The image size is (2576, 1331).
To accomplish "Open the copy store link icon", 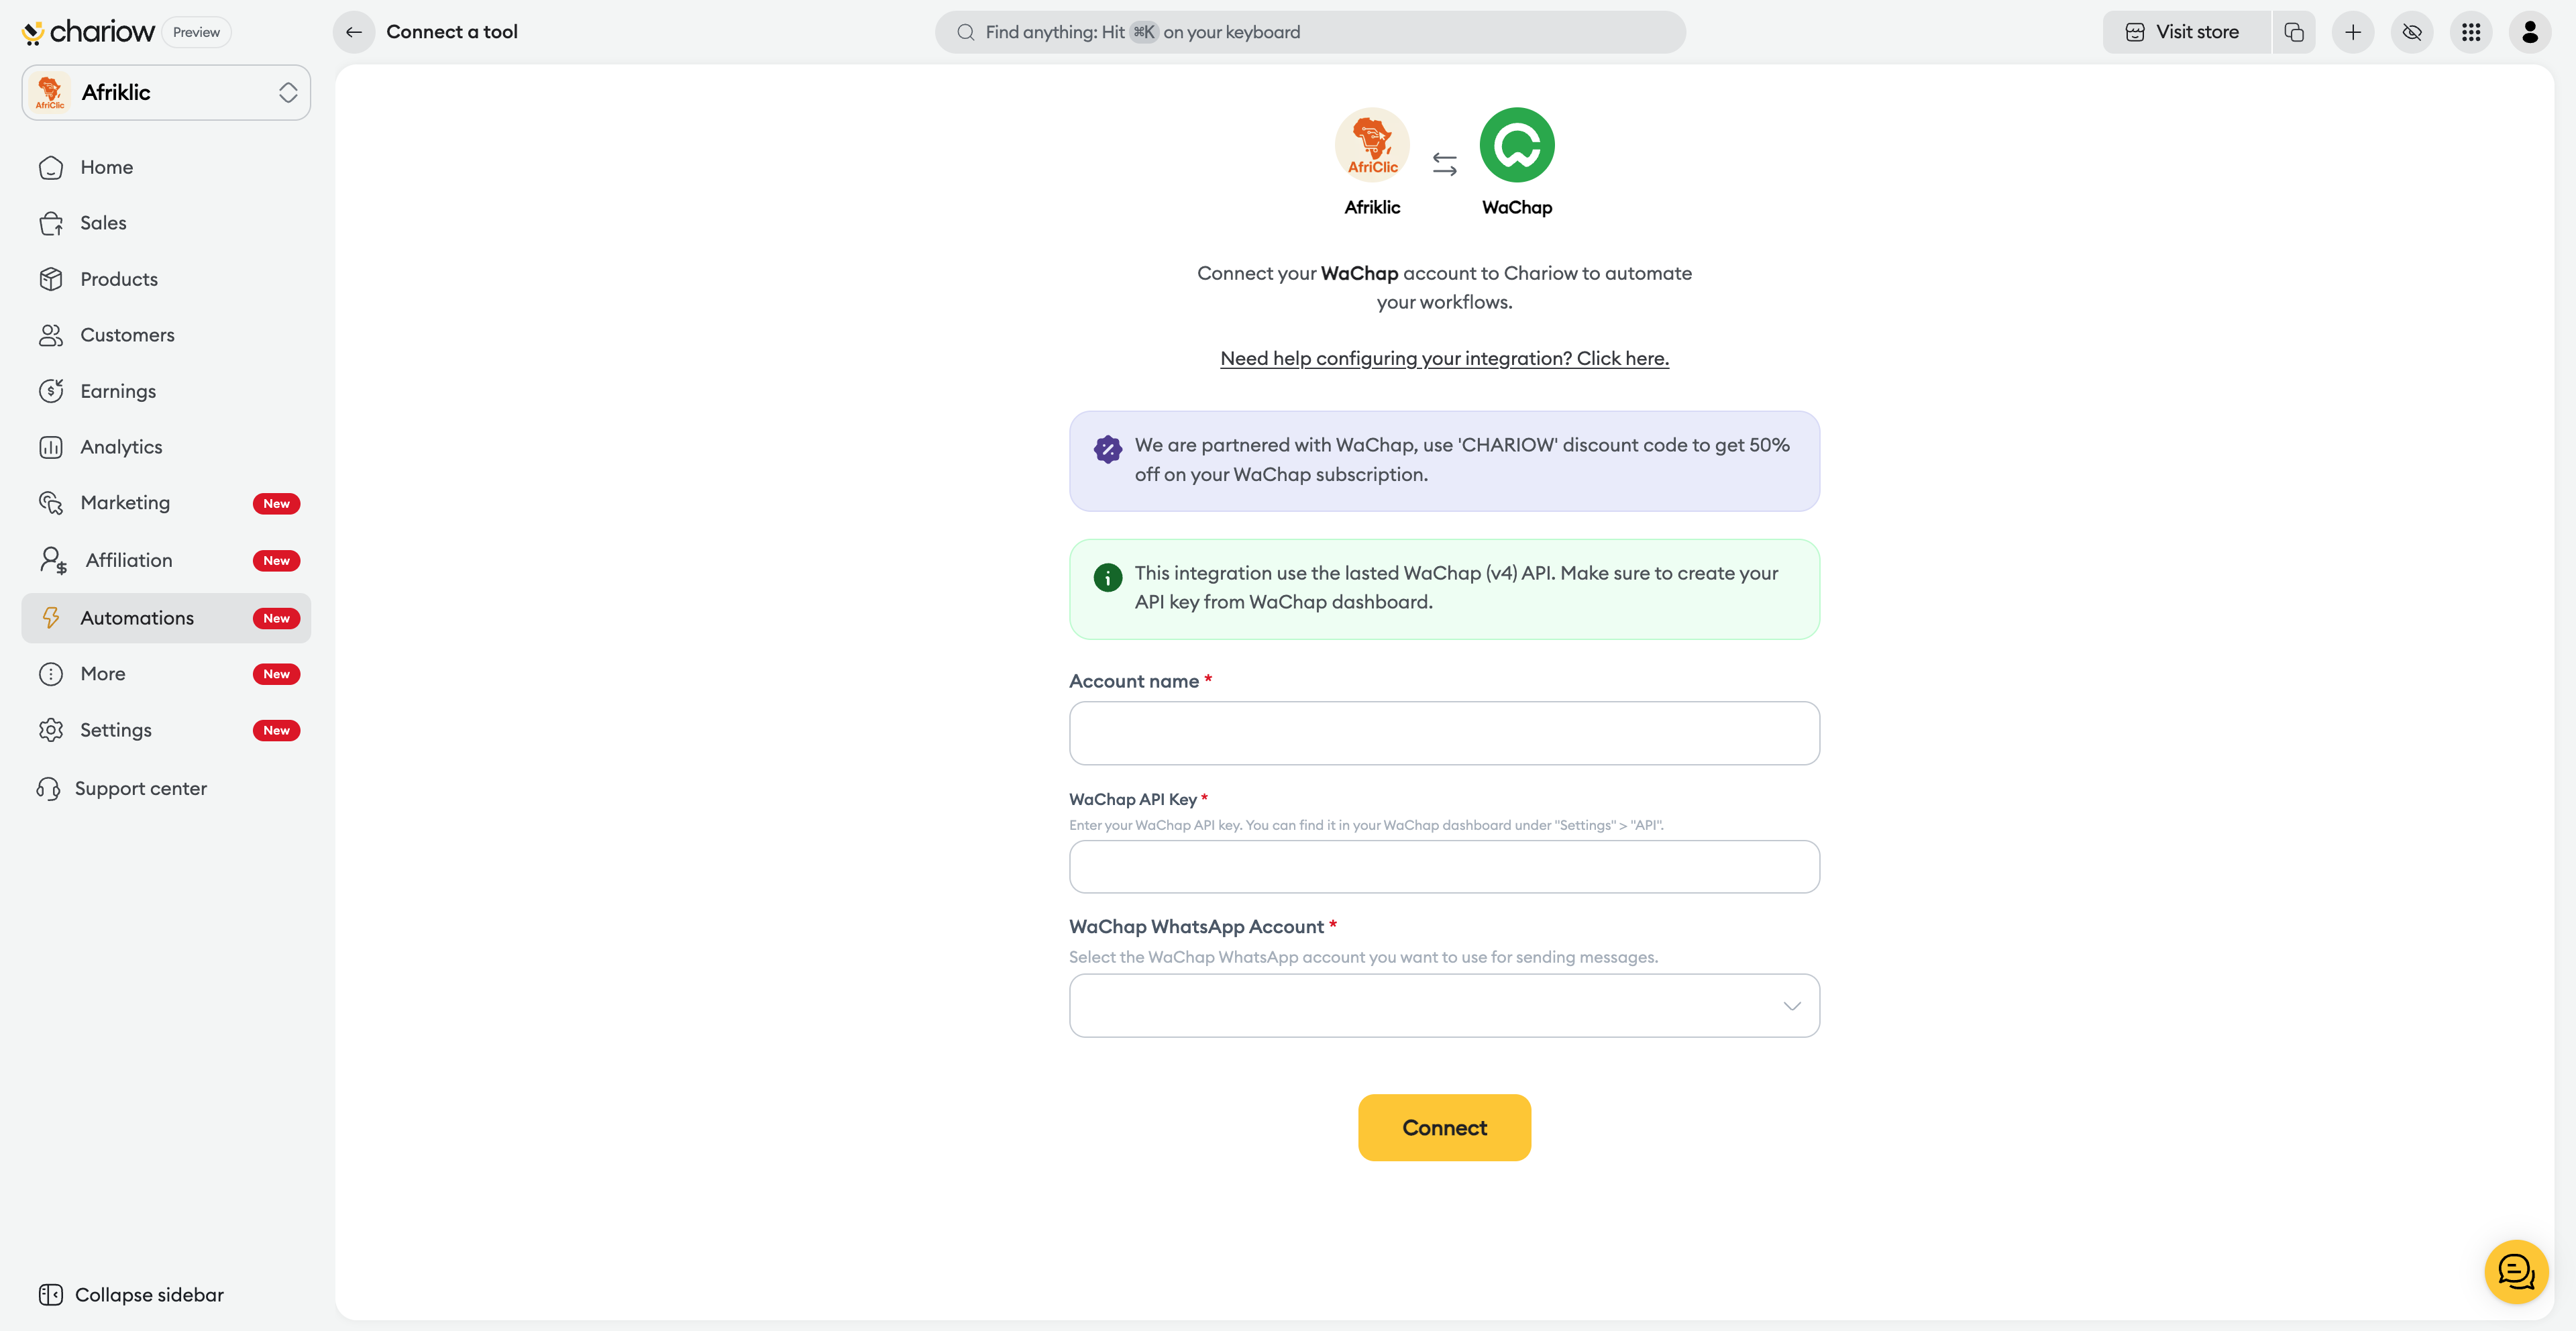I will click(2294, 32).
